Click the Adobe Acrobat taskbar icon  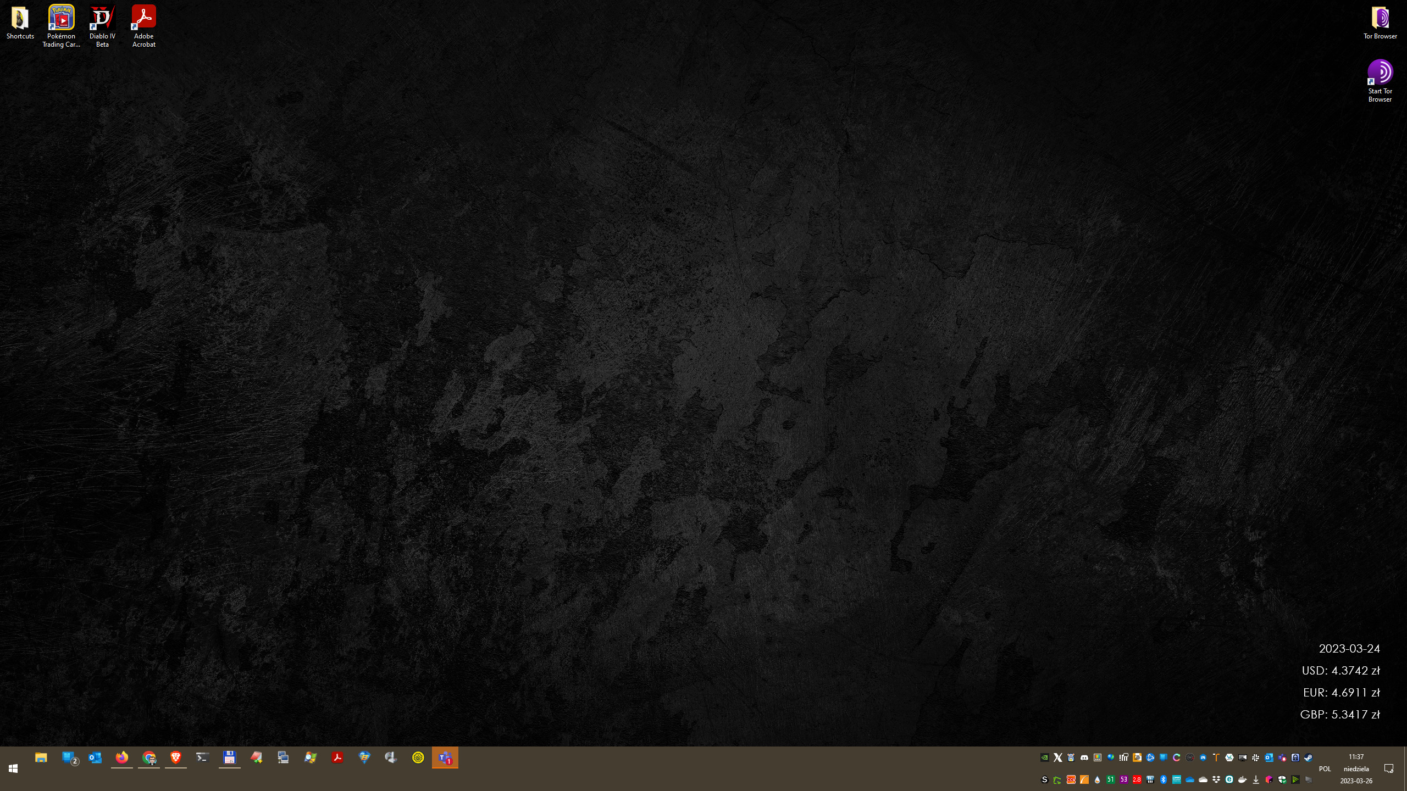pos(337,758)
